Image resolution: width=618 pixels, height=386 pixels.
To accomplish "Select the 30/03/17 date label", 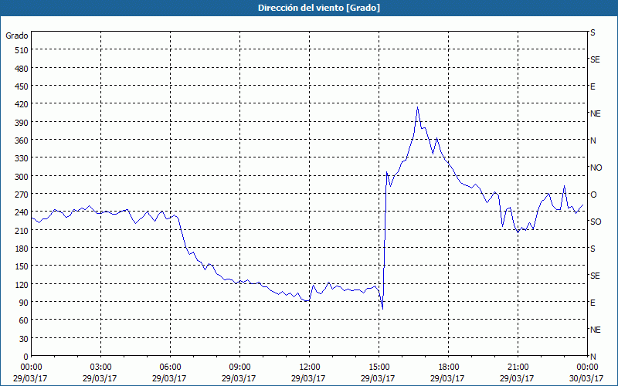I will pyautogui.click(x=586, y=378).
